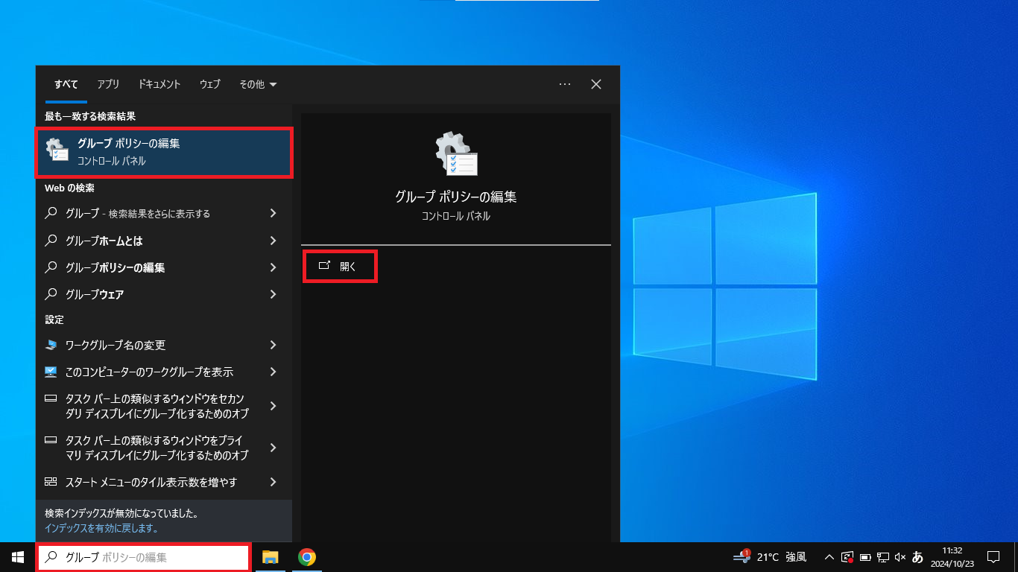Screen dimensions: 1018x572
Task: Launch Google Chrome from taskbar
Action: (x=307, y=557)
